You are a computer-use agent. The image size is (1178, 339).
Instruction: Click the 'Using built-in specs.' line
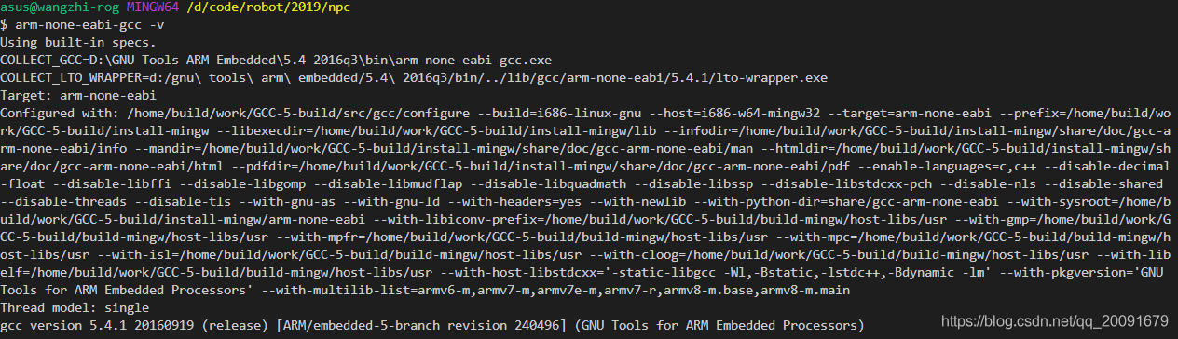tap(78, 42)
